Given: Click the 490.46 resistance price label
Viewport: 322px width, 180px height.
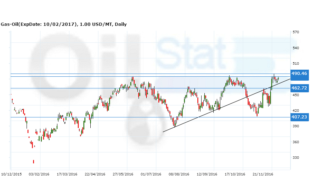Looking at the screenshot, I should [299, 74].
